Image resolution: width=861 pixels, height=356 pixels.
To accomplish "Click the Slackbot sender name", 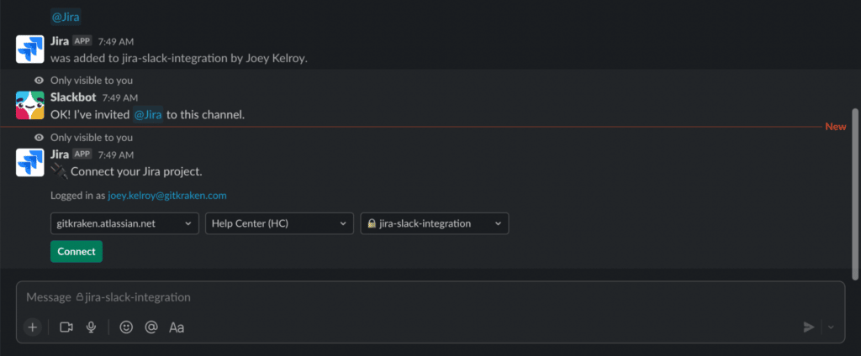I will click(73, 97).
